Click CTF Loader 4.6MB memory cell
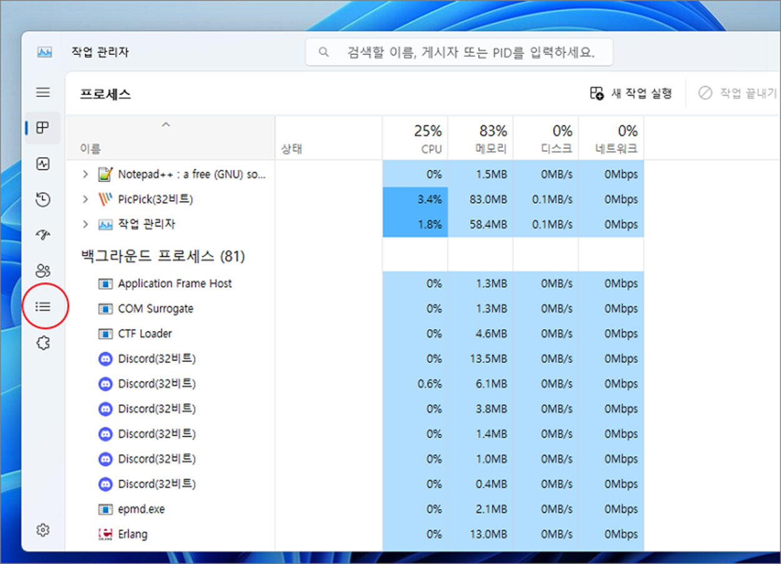The height and width of the screenshot is (564, 781). point(480,334)
